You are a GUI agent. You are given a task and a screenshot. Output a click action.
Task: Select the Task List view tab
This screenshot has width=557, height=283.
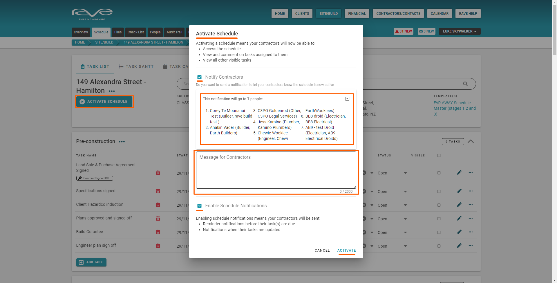click(x=95, y=67)
